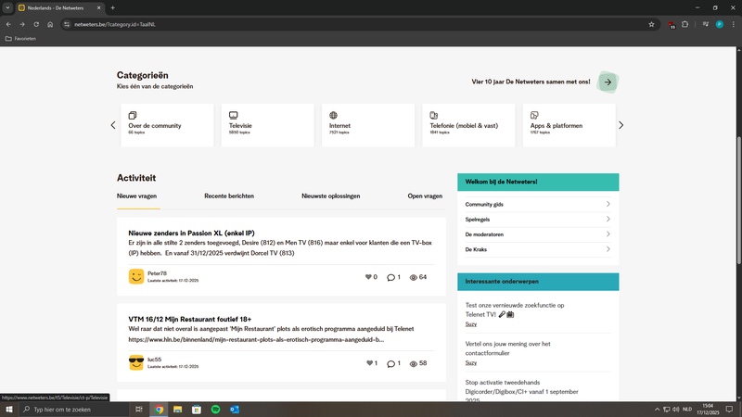Switch to the Recente berichten tab
Viewport: 742px width, 417px height.
click(229, 196)
